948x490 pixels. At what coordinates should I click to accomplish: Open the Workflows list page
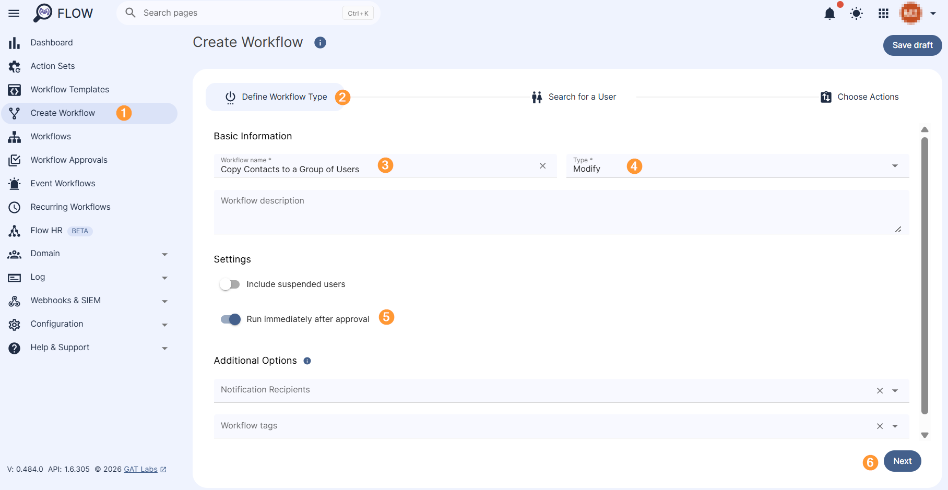89,137
